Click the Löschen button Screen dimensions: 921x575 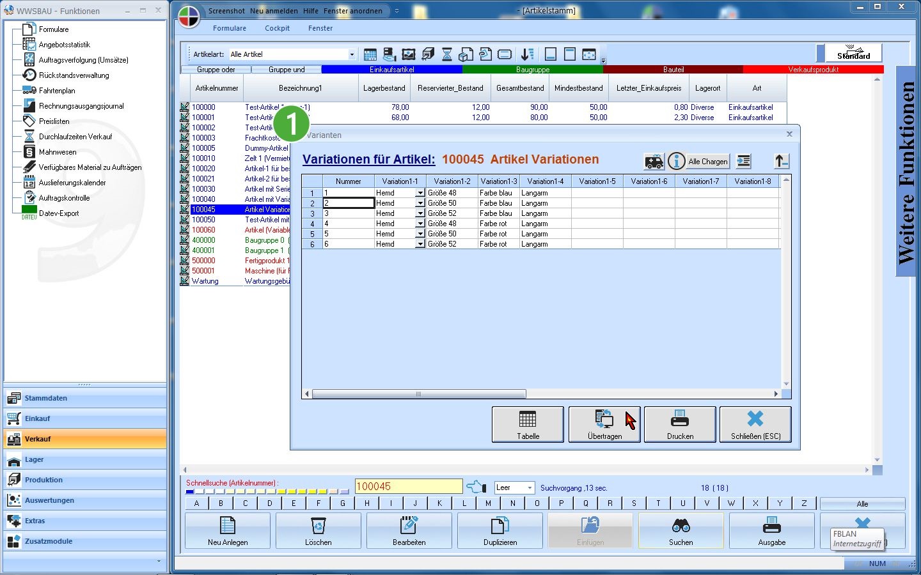point(319,530)
